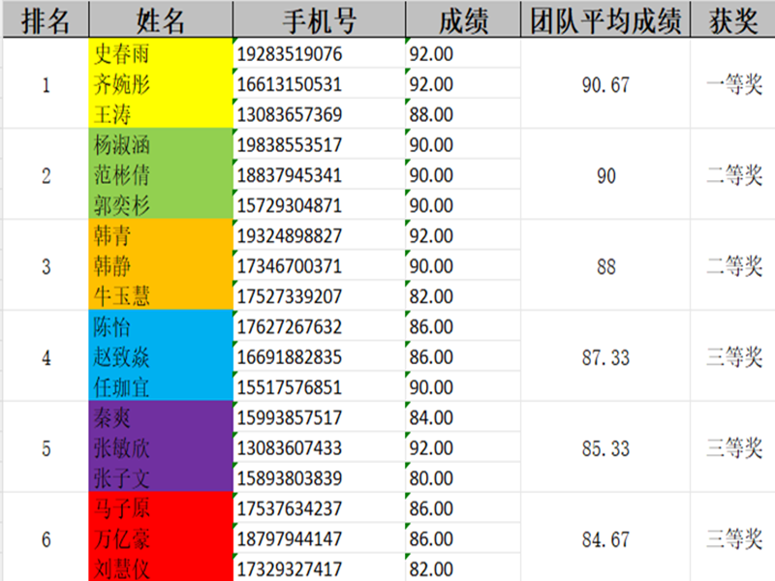The height and width of the screenshot is (581, 775).
Task: Select phone number 18837945341
Action: coord(319,174)
